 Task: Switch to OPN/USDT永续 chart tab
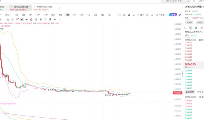21,8
